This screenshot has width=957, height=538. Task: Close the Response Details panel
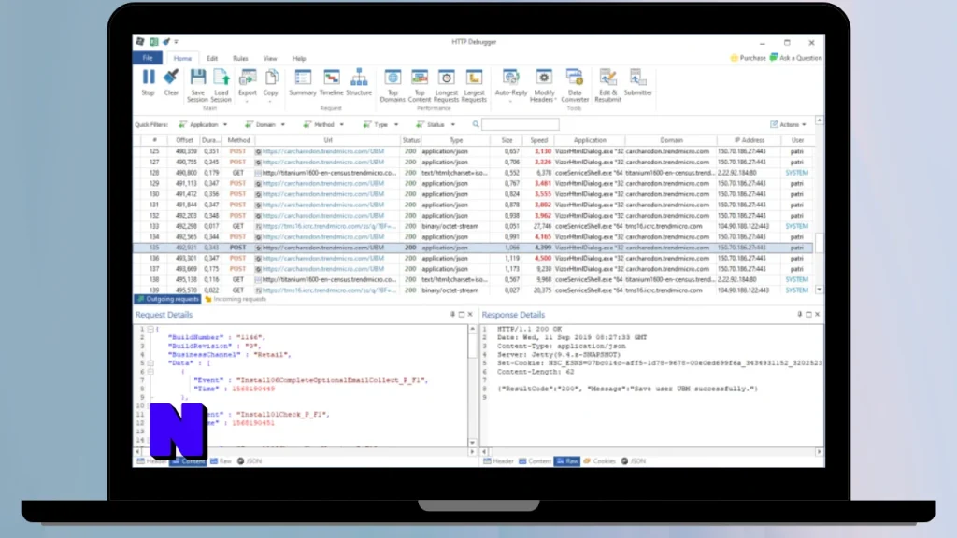[x=817, y=314]
